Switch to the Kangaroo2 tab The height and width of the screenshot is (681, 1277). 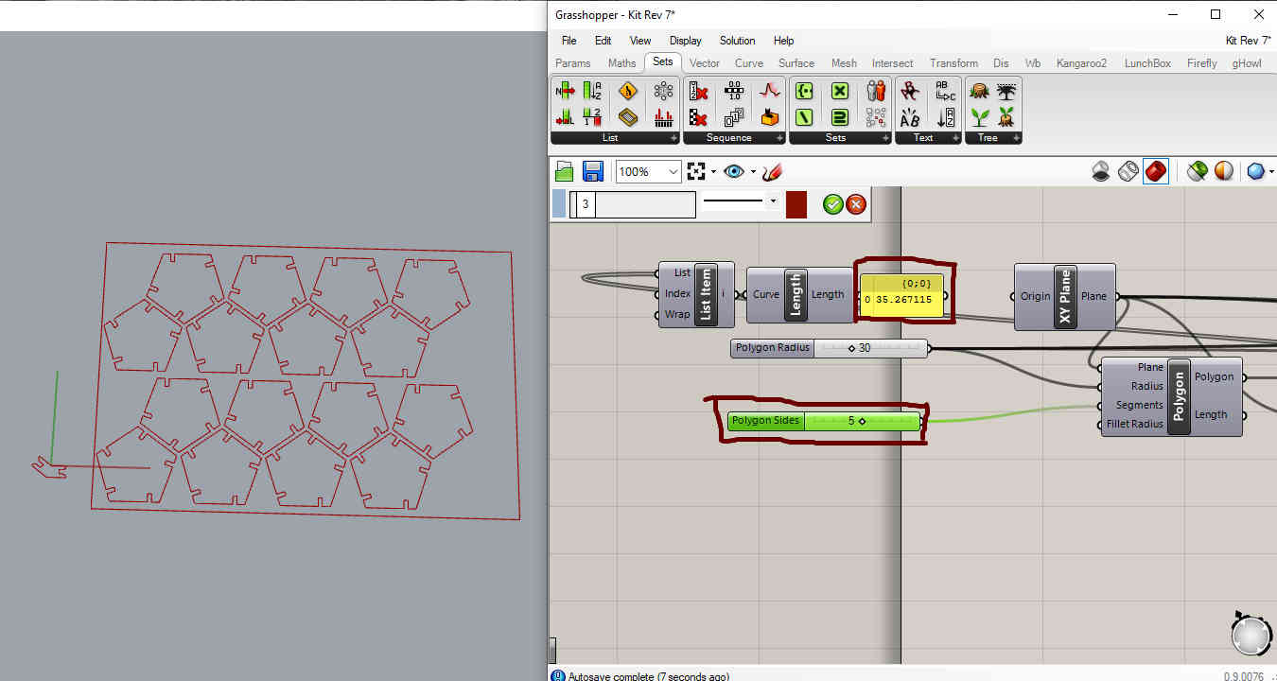click(x=1080, y=63)
